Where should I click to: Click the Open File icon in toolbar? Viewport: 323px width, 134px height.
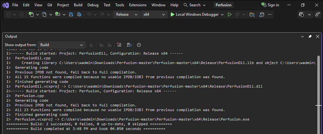(44, 14)
